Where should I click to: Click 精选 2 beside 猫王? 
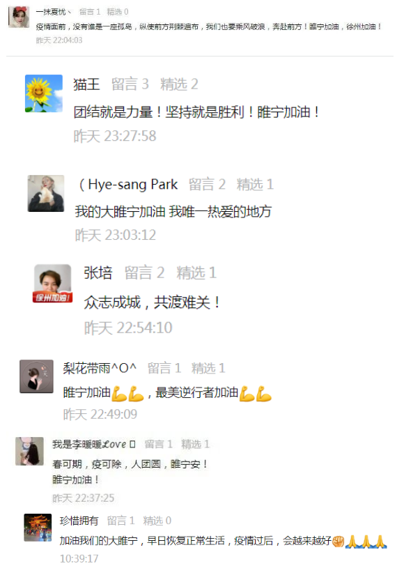click(x=179, y=84)
